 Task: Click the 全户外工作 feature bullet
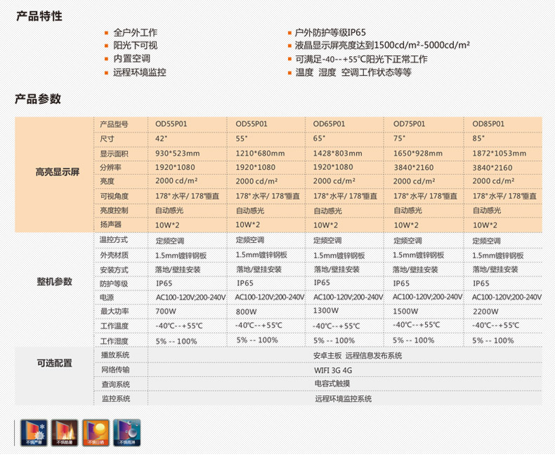point(135,32)
